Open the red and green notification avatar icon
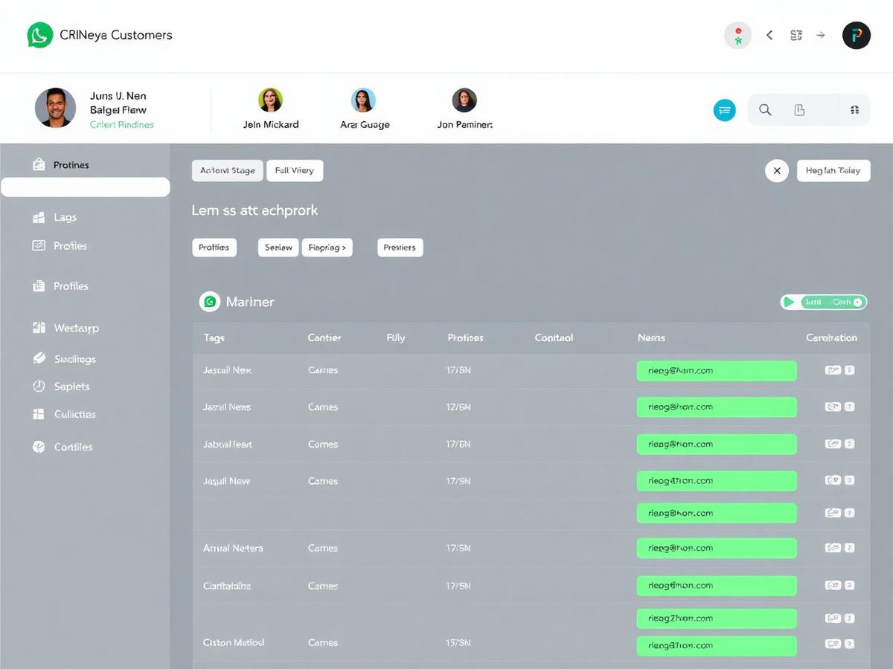The width and height of the screenshot is (893, 669). pos(737,35)
